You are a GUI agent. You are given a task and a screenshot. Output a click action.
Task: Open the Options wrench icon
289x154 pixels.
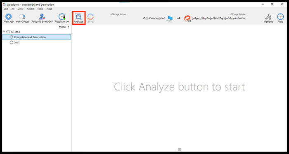coord(268,18)
